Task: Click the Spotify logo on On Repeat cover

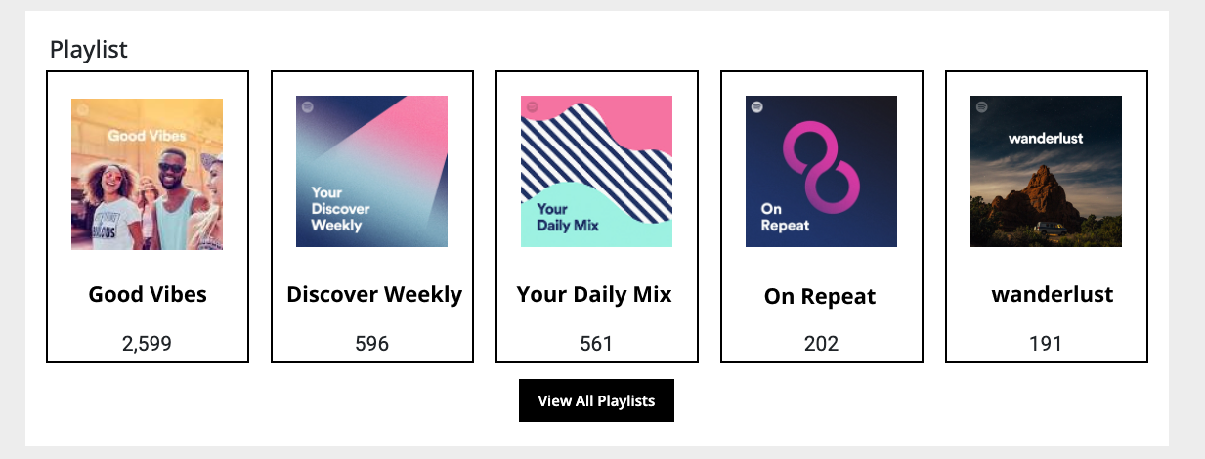Action: [756, 107]
